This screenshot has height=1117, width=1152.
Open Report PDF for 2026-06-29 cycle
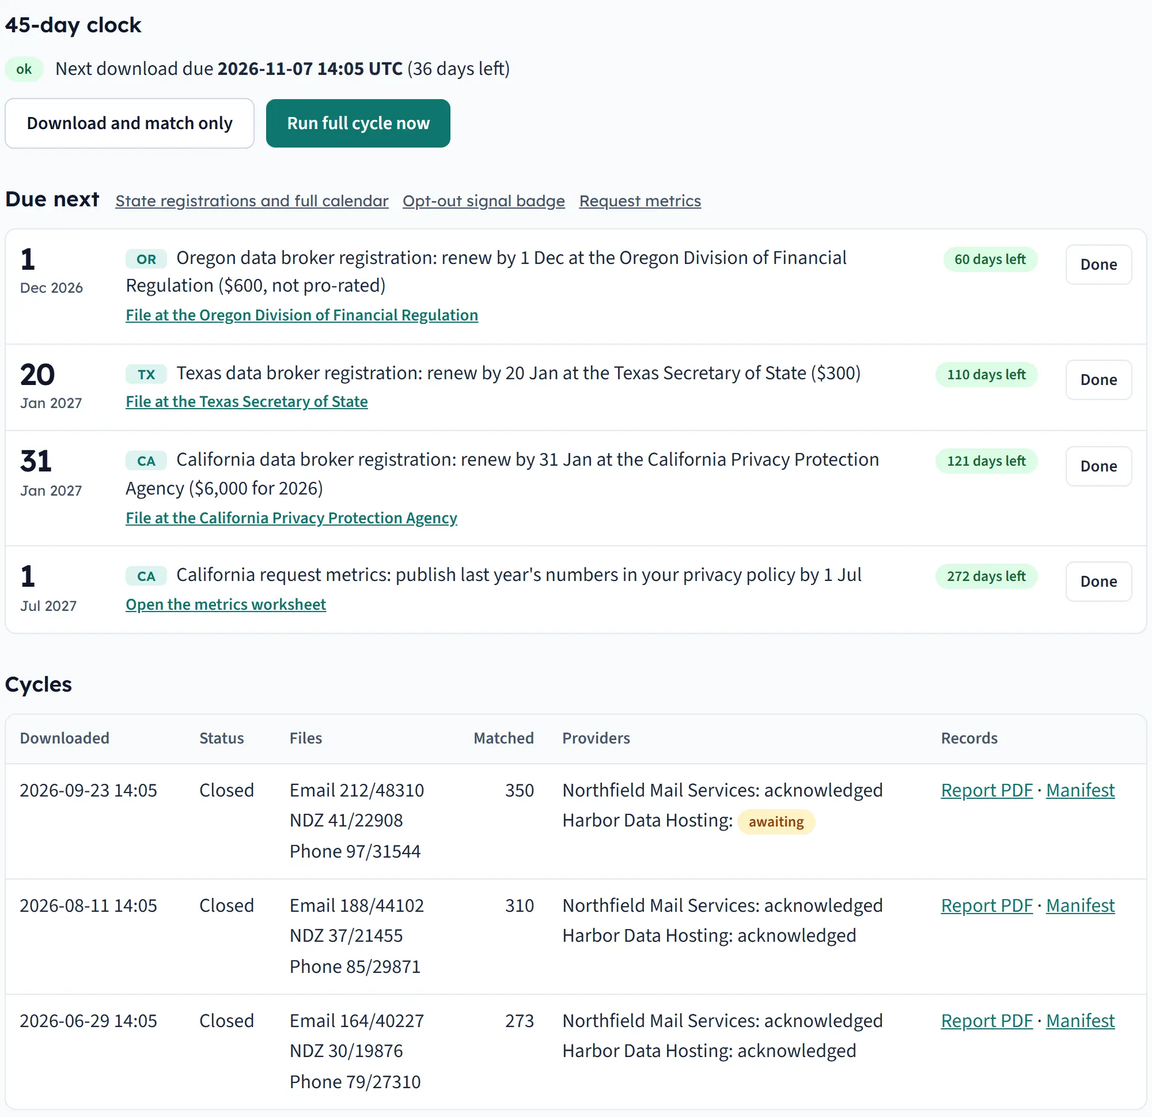pyautogui.click(x=986, y=1021)
